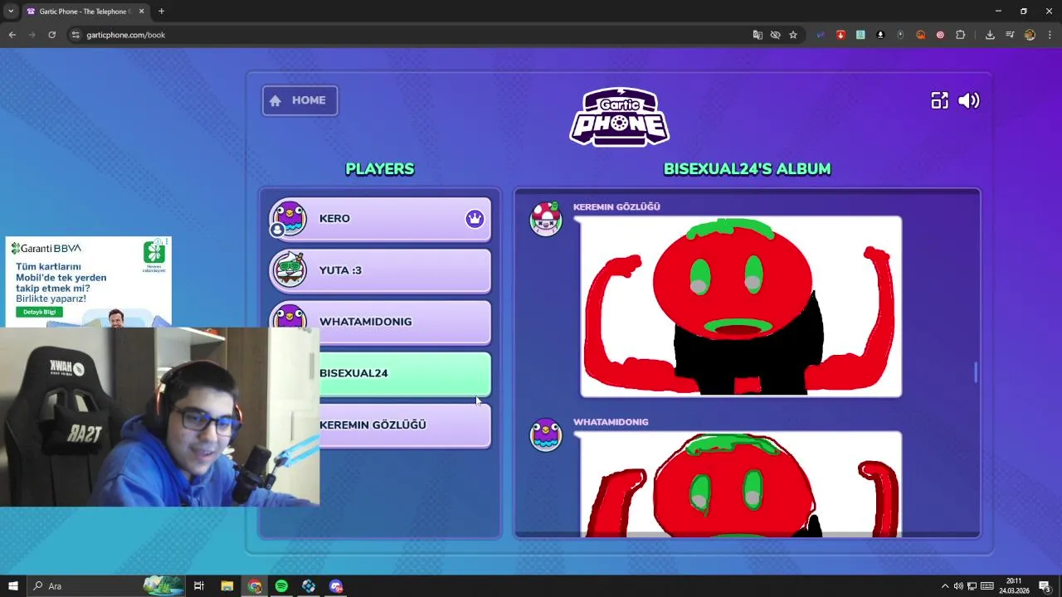This screenshot has width=1062, height=597.
Task: Click the Garanti BBVA ad logo
Action: click(46, 249)
